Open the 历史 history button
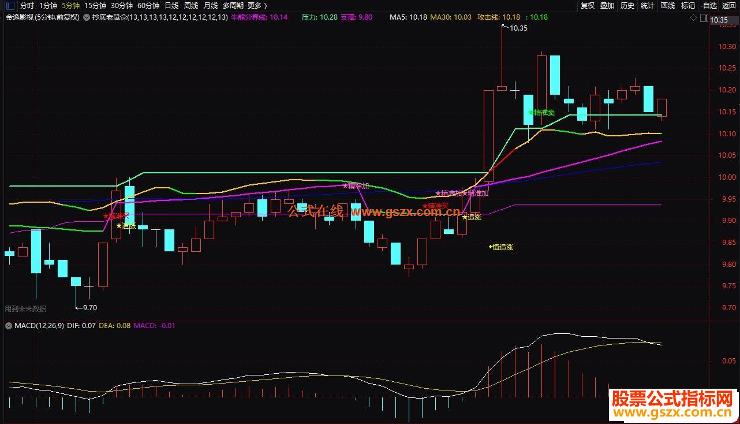The width and height of the screenshot is (740, 424). (x=627, y=6)
